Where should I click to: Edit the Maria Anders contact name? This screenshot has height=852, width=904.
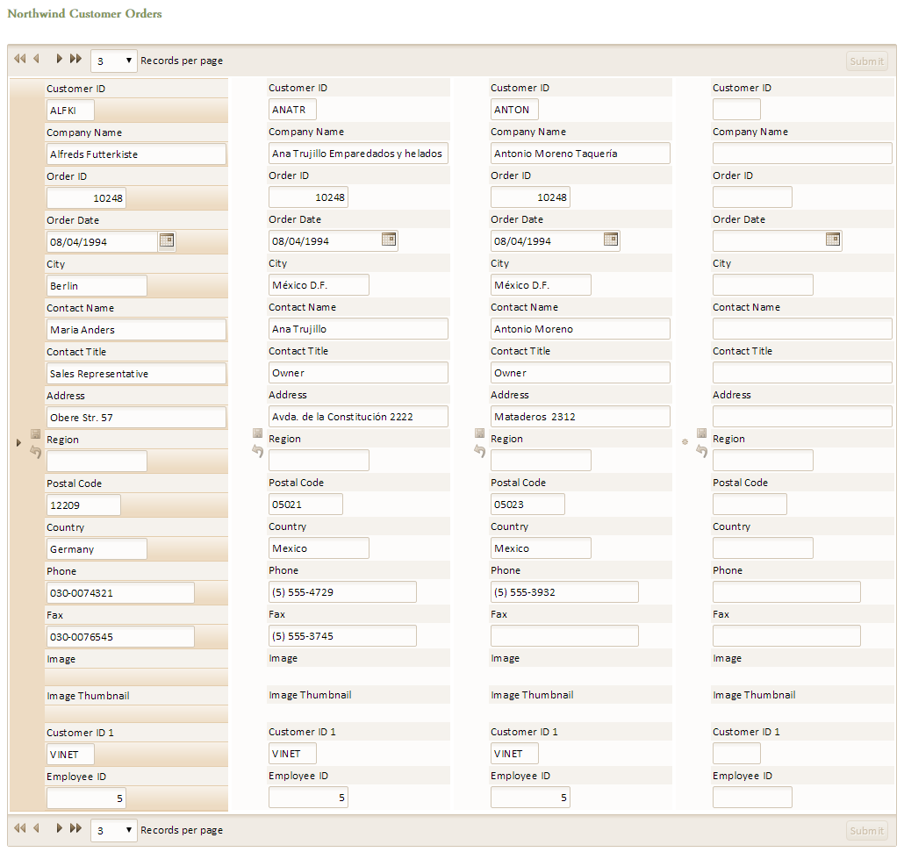click(x=136, y=330)
